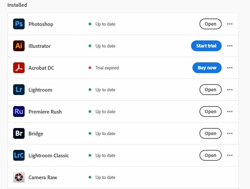
Task: Select the Camera Raw app name
Action: 43,177
